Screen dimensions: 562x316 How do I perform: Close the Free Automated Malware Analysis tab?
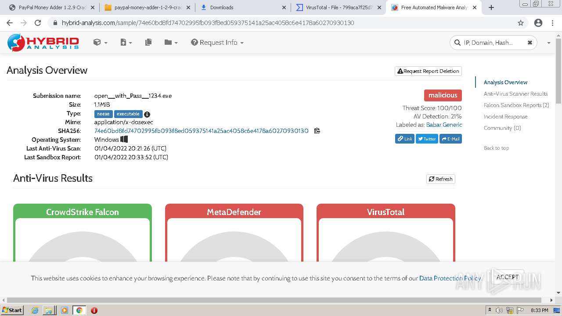pos(475,7)
